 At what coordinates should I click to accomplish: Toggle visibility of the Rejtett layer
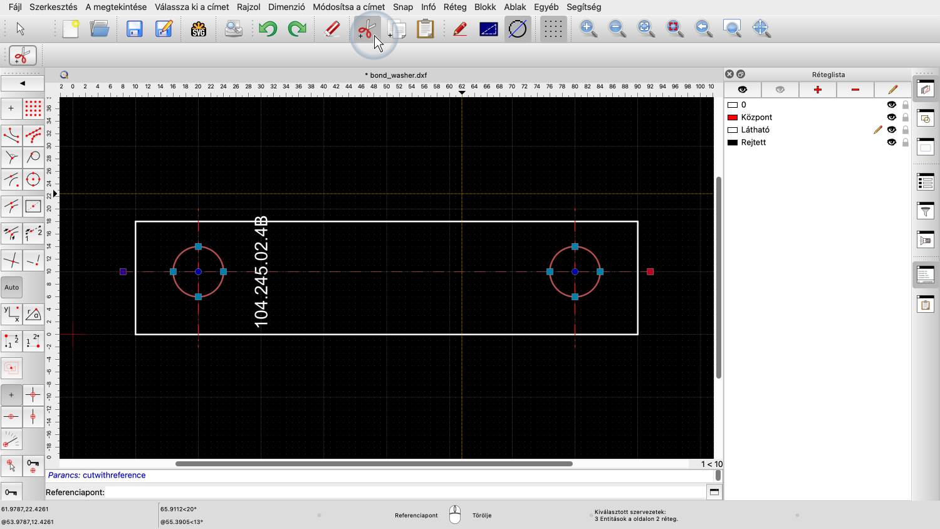point(891,142)
